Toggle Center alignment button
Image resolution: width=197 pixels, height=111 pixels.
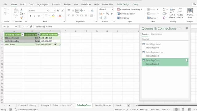pos(73,16)
